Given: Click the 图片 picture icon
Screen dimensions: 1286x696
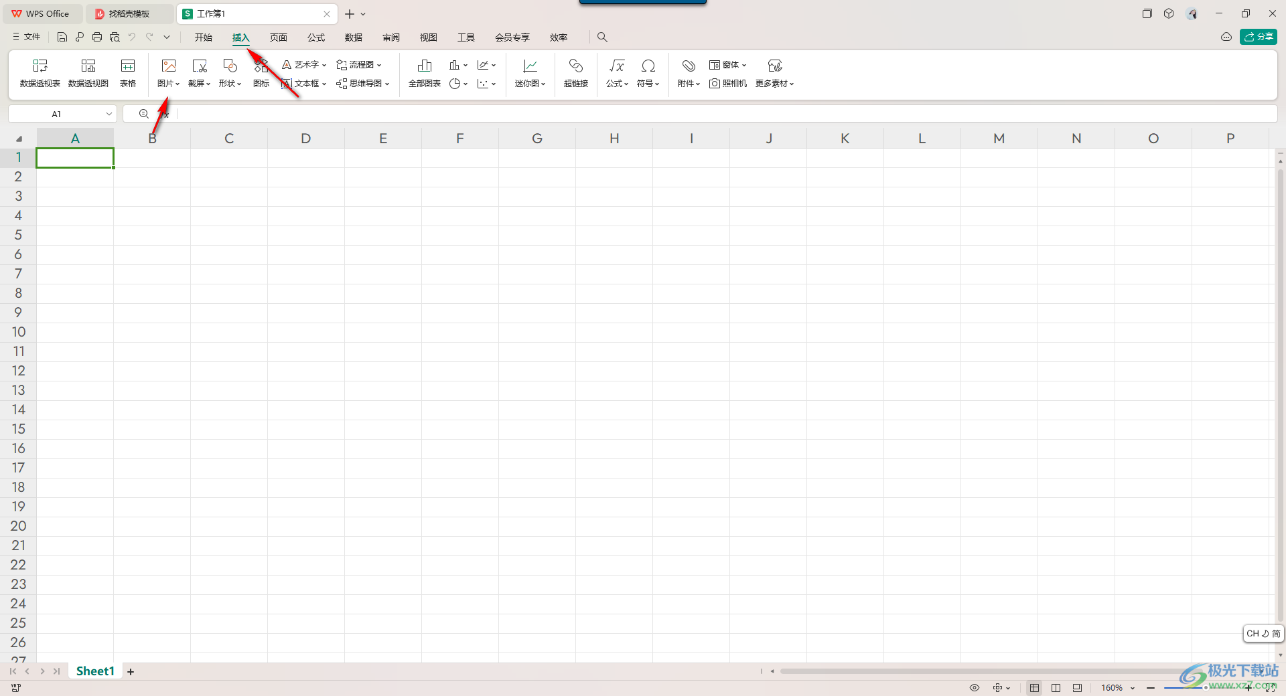Looking at the screenshot, I should point(169,66).
